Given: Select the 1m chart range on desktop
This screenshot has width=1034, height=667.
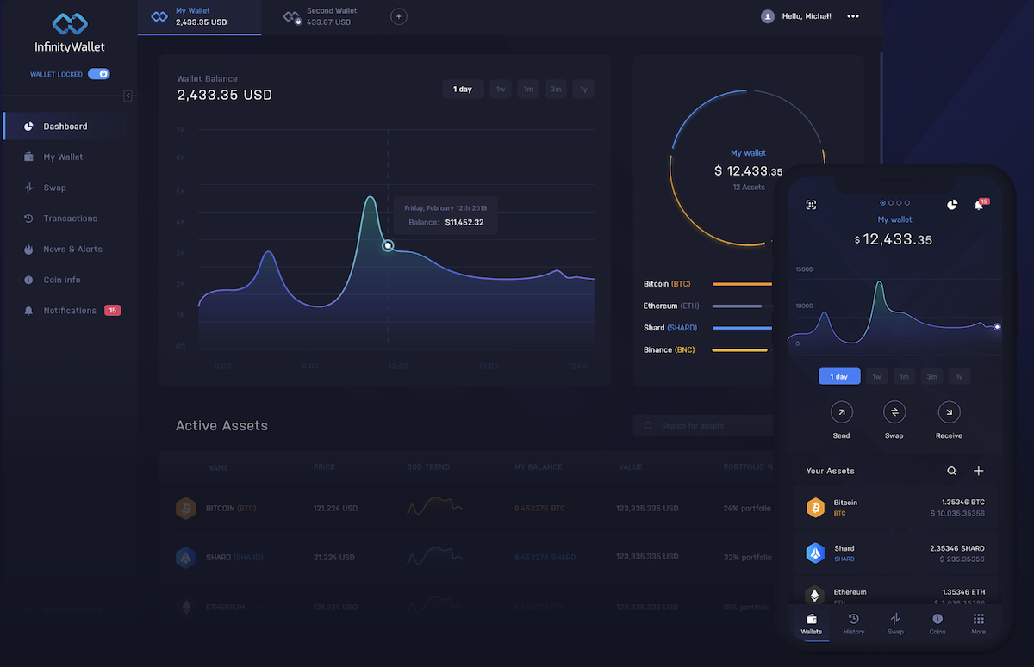Looking at the screenshot, I should pyautogui.click(x=528, y=90).
